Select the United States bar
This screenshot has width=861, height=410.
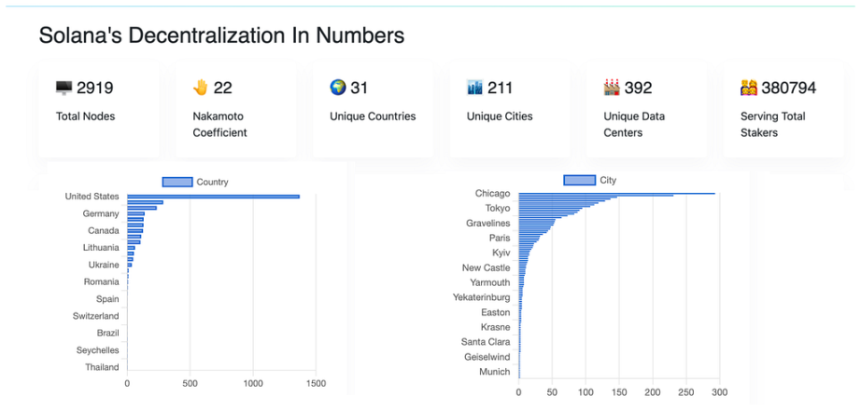[x=213, y=197]
